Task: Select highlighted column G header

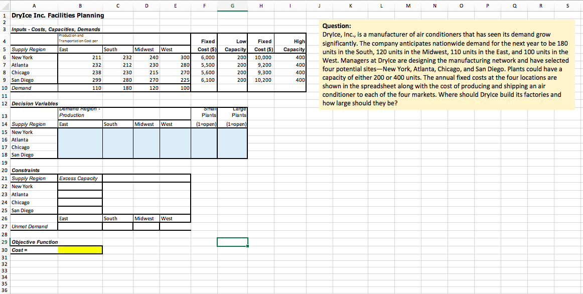Action: (x=233, y=6)
